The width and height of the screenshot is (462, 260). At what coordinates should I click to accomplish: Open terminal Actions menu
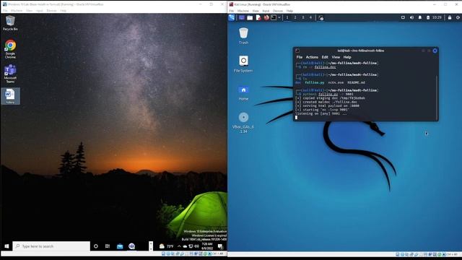point(312,57)
